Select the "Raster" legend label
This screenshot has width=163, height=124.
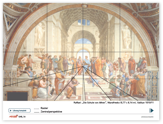click(x=44, y=108)
